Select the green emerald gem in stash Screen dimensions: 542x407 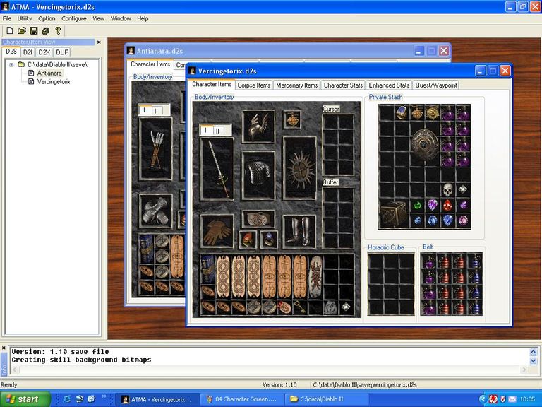coord(418,206)
